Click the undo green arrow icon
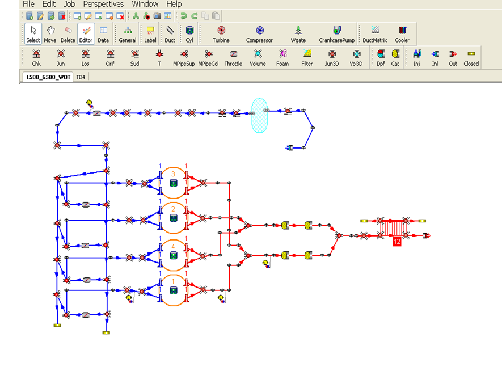502x367 pixels. tap(183, 16)
